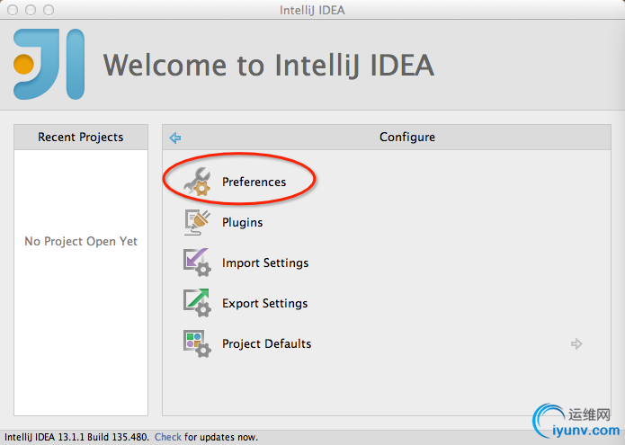Select the Import Settings label

pos(264,263)
